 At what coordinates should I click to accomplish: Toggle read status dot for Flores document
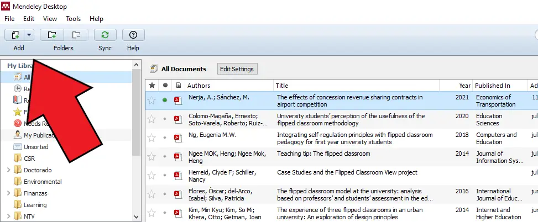[165, 194]
